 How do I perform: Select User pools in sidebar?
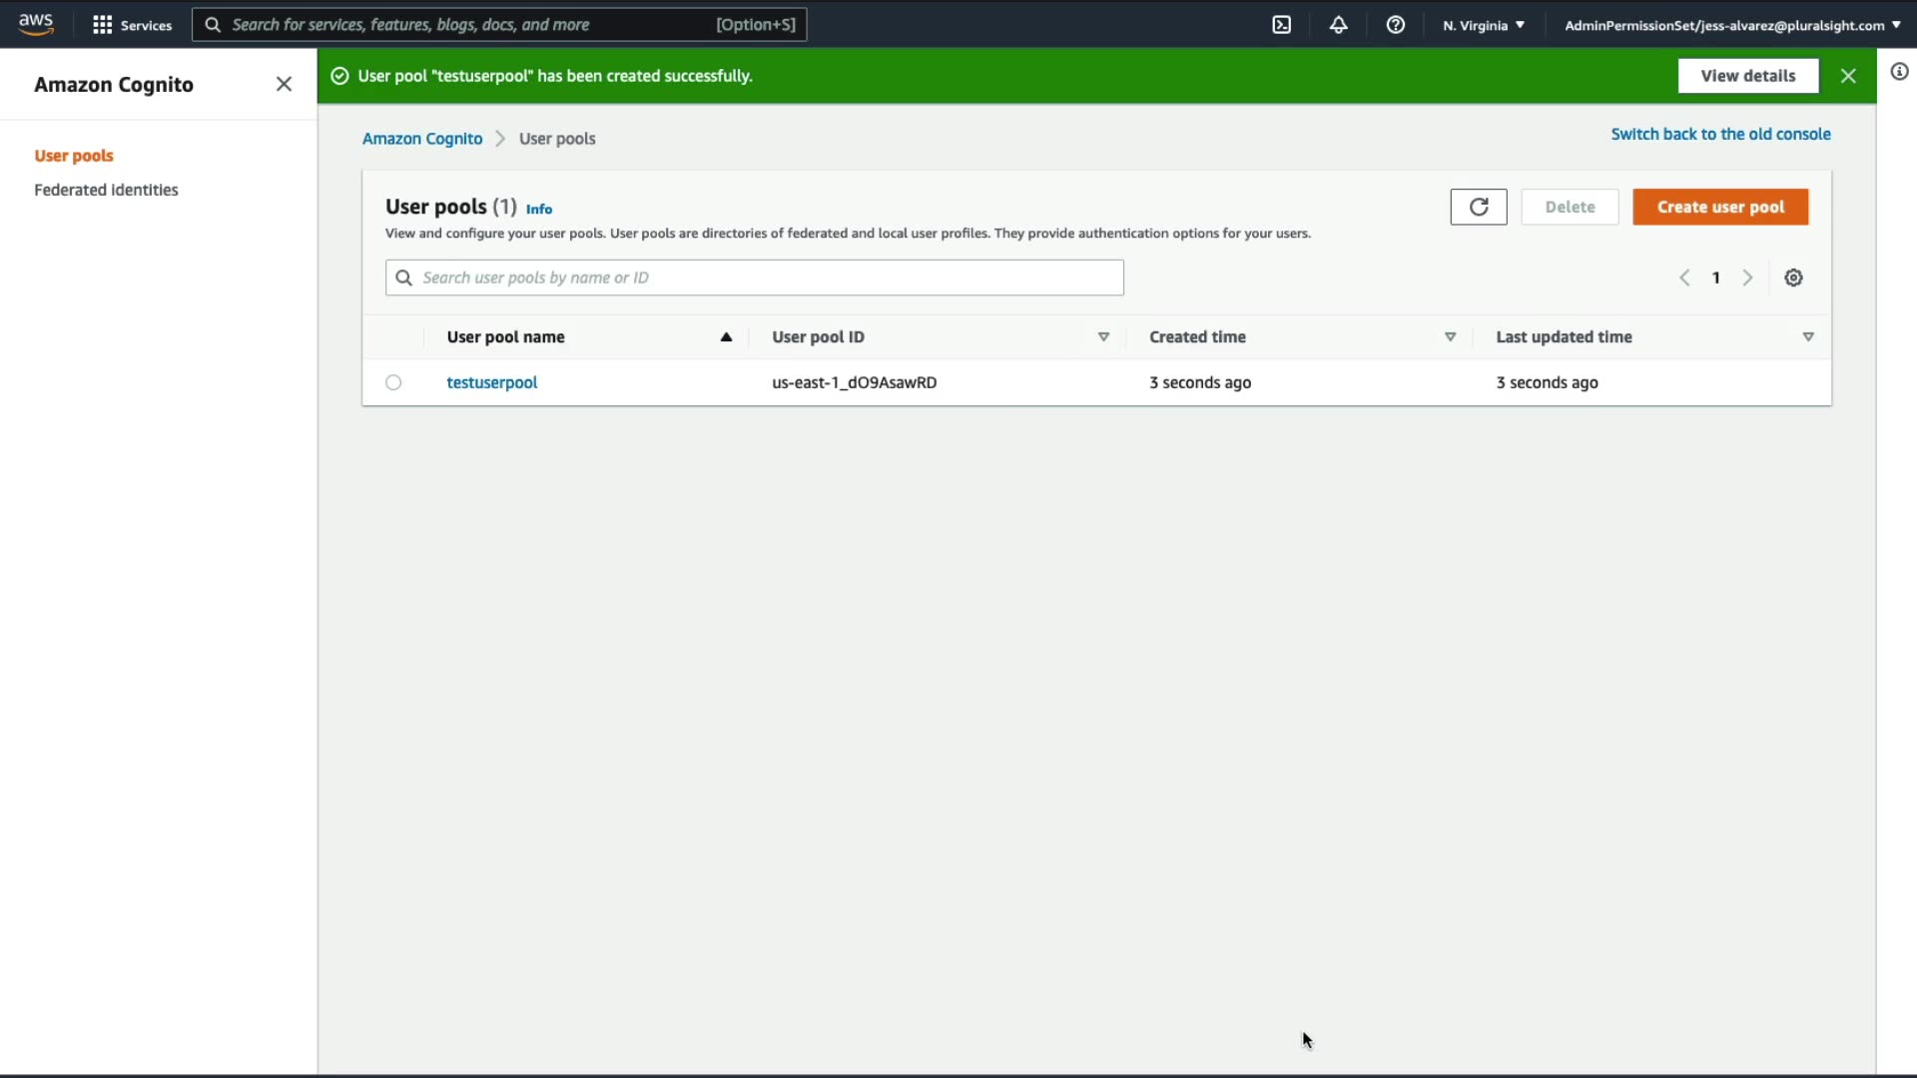coord(74,156)
